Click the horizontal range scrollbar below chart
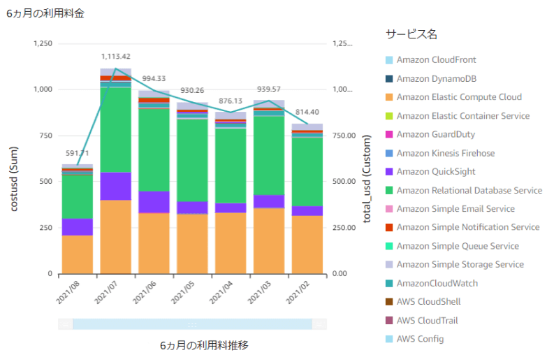This screenshot has height=355, width=547. click(x=192, y=324)
